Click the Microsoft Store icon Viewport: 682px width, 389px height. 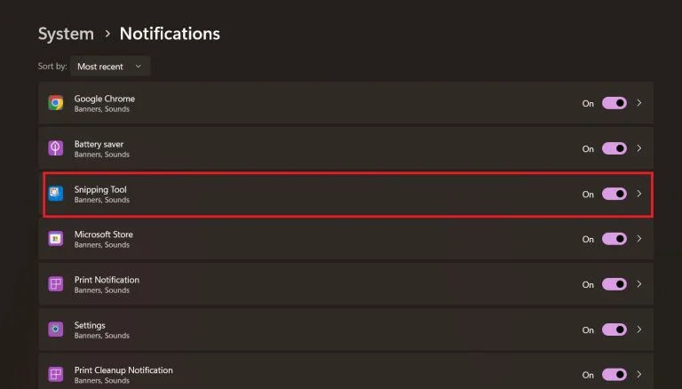55,239
